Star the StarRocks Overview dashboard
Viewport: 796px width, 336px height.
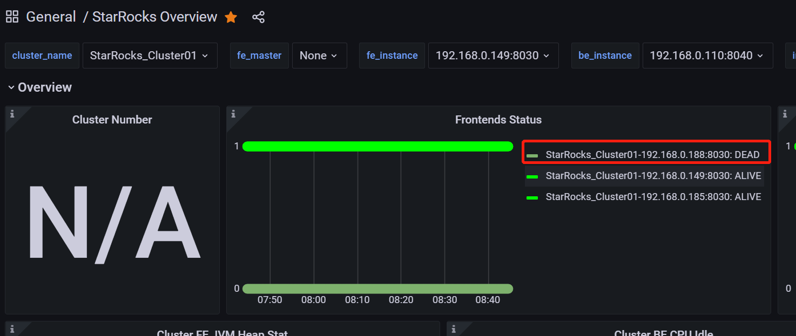[231, 17]
